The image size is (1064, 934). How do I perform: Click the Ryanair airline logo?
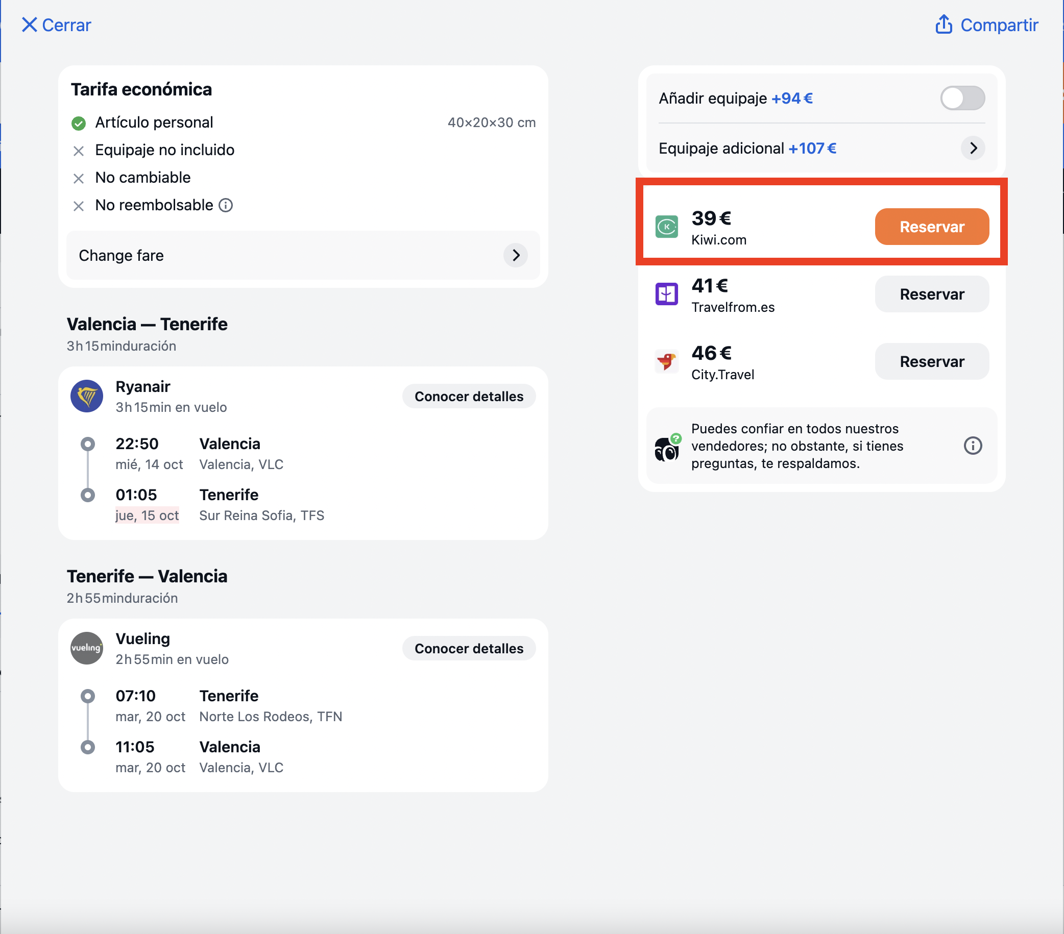pos(86,396)
